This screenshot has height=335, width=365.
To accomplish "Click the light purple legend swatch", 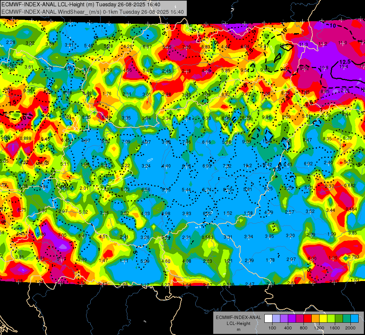I will click(284, 319).
